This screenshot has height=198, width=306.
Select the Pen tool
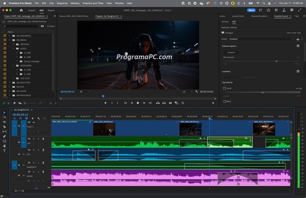tap(4, 136)
